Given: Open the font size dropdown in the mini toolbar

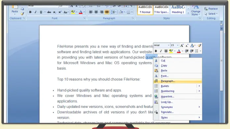Looking at the screenshot, I should 178,45.
